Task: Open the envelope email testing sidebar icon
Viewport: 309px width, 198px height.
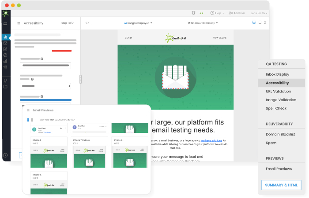Action: tap(5, 43)
